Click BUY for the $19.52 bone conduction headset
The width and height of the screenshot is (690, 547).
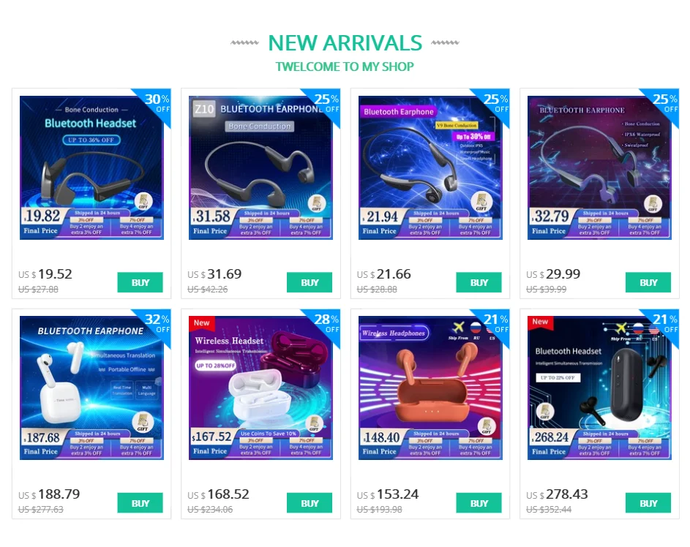(140, 282)
